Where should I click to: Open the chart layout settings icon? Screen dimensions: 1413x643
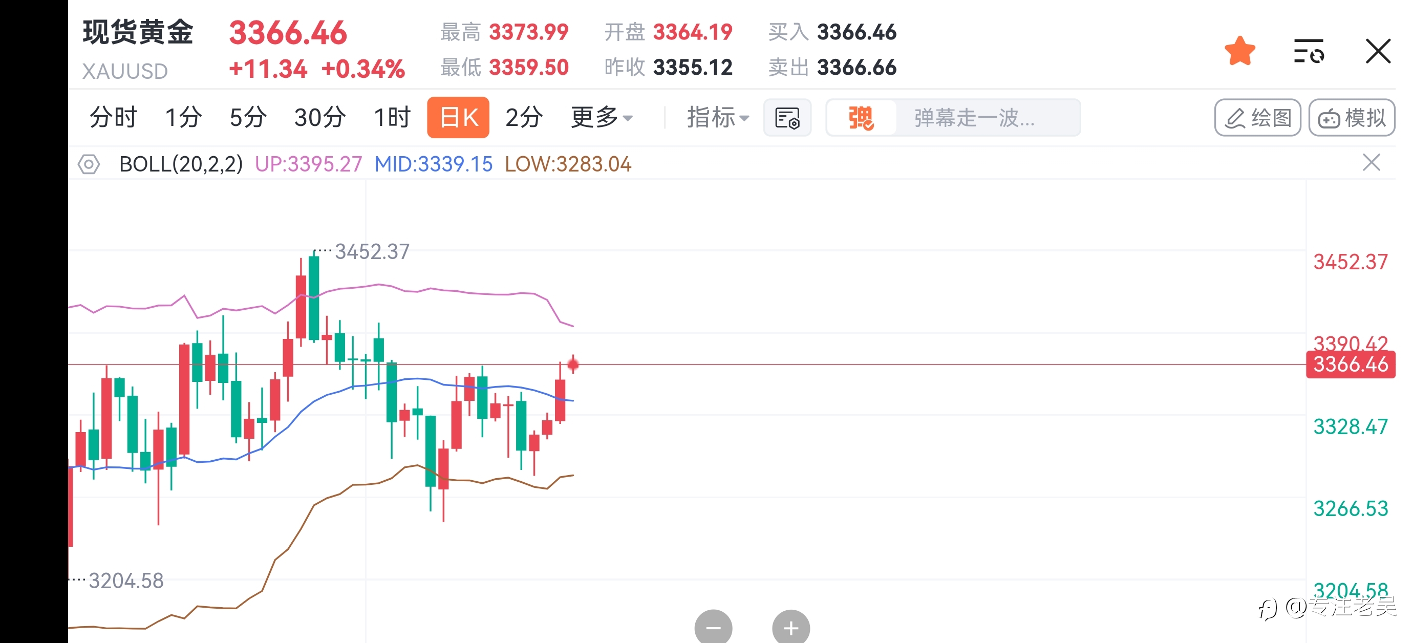[x=787, y=118]
